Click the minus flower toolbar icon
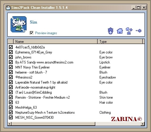151x132 pixels. pos(139,31)
